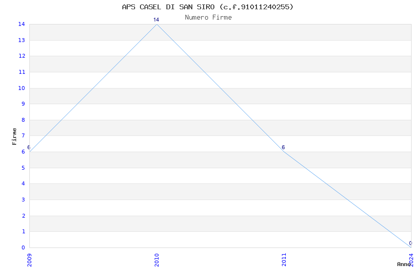Click the y-axis value 9
The height and width of the screenshot is (269, 416).
point(23,104)
